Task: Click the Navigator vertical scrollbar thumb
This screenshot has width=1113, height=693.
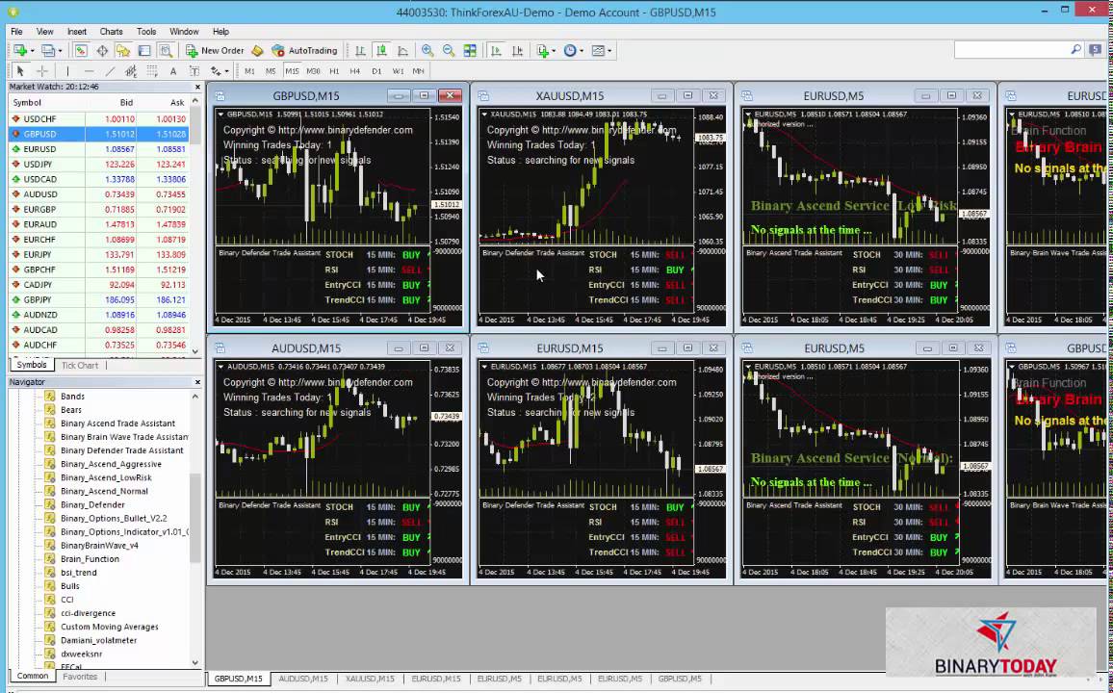Action: pos(195,520)
